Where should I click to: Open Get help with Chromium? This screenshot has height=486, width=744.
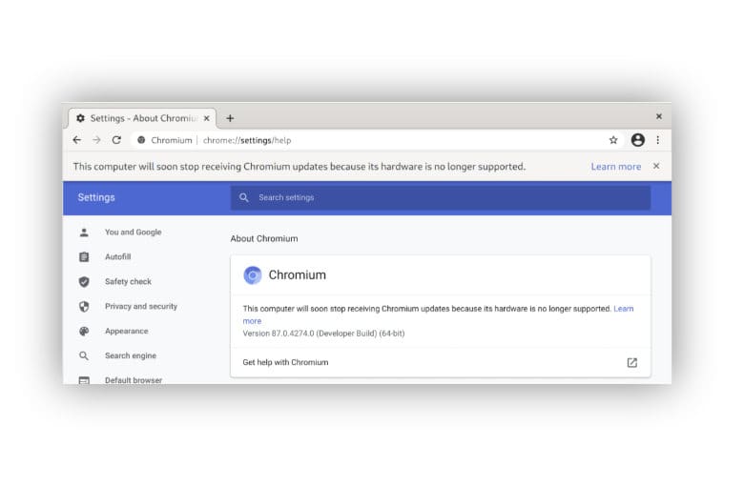tap(441, 362)
